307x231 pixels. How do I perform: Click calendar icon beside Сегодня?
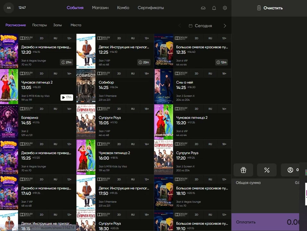(190, 26)
